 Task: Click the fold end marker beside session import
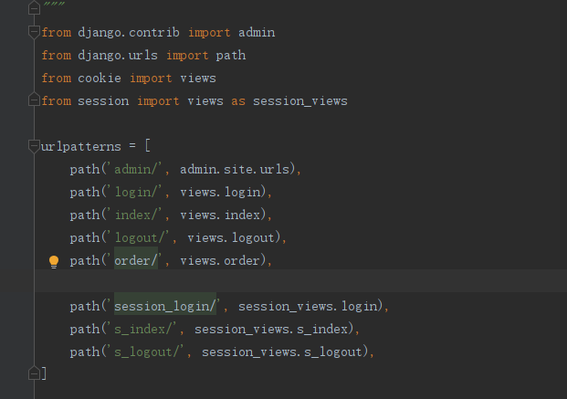click(x=35, y=100)
